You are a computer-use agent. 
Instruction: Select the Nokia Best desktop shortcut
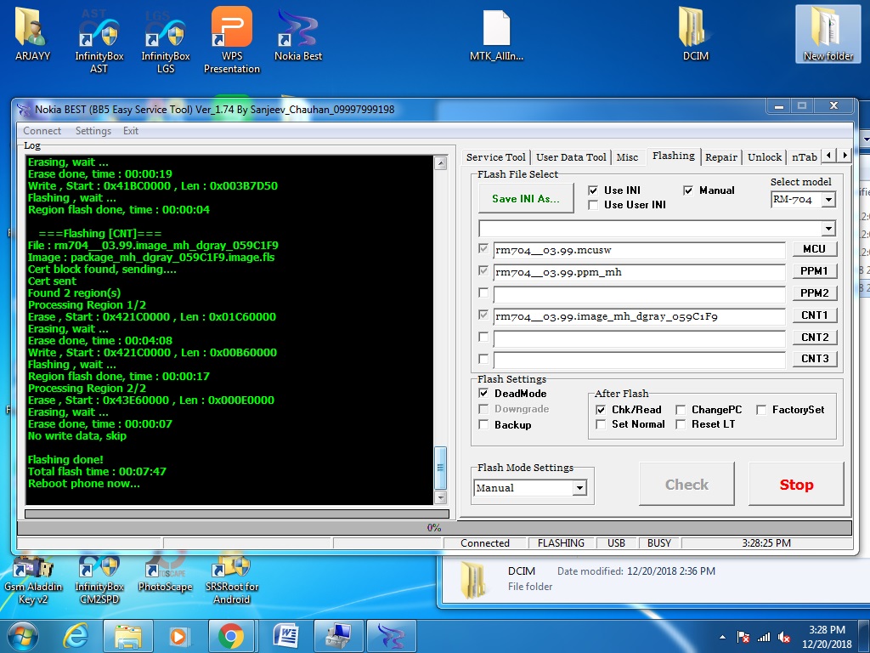[298, 34]
